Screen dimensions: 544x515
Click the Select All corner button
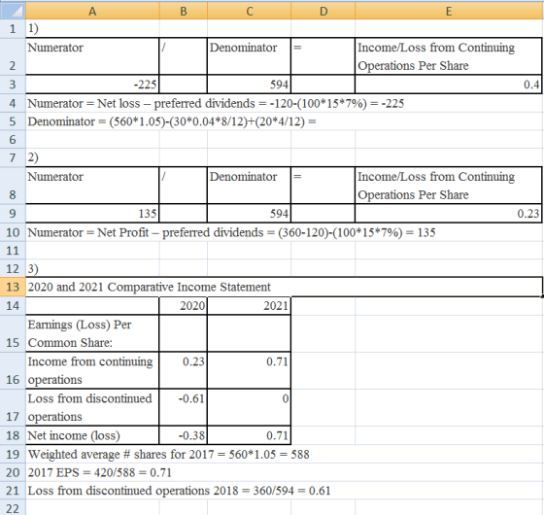point(13,11)
